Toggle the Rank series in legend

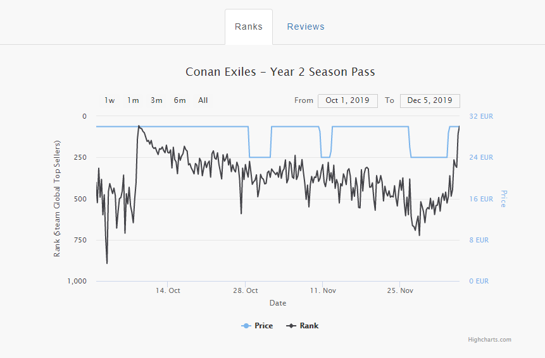pyautogui.click(x=303, y=326)
